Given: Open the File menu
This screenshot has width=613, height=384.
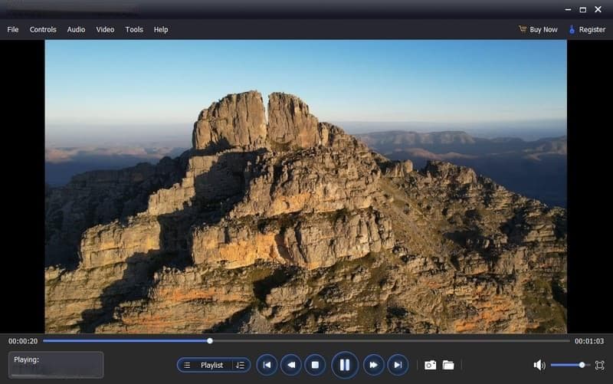Looking at the screenshot, I should tap(13, 30).
